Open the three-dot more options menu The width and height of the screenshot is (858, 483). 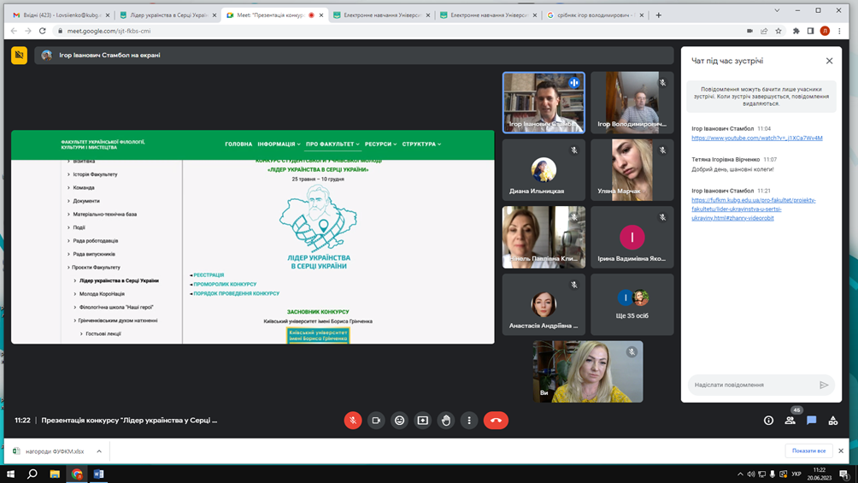(469, 421)
